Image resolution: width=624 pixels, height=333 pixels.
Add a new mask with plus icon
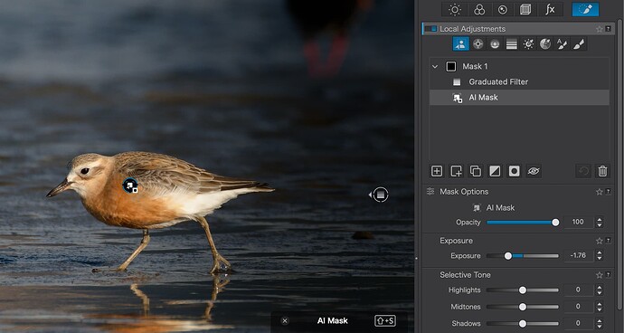tap(437, 171)
